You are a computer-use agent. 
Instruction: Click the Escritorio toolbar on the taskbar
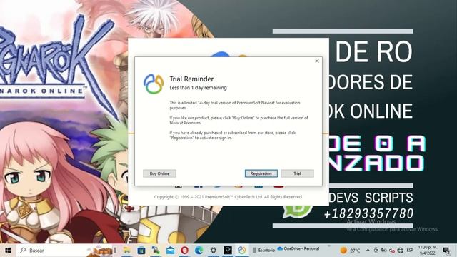[x=266, y=251]
